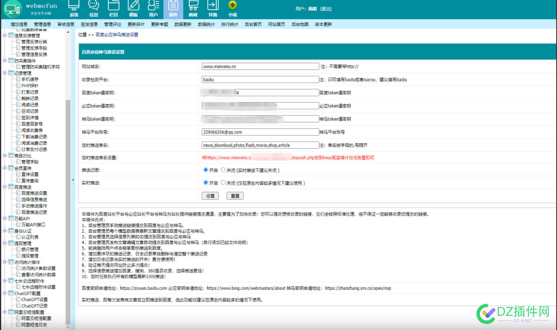Click the 重置 reset button
Screen dimensions: 557x330
235,196
